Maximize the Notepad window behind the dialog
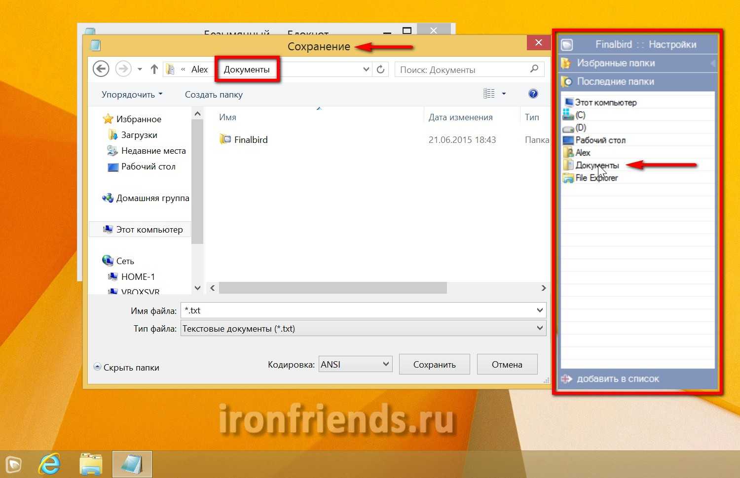Screen dimensions: 740x478 [407, 31]
